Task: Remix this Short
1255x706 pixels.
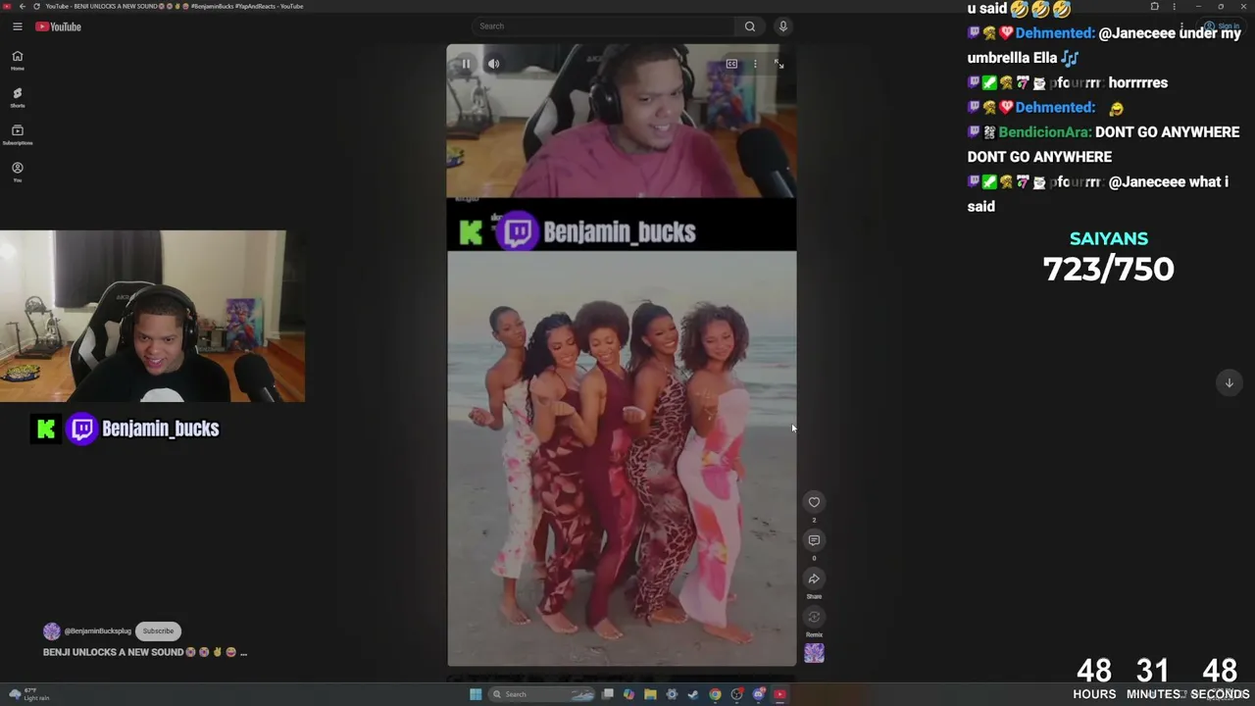Action: (x=814, y=617)
